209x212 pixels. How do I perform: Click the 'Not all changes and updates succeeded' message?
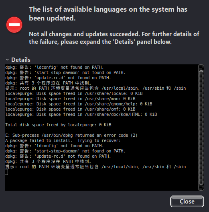point(114,38)
